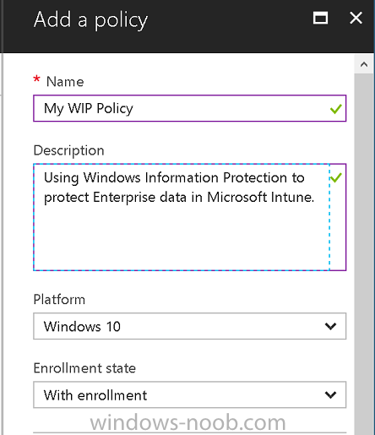Click the Add a policy title
Image resolution: width=375 pixels, height=435 pixels.
pos(90,20)
